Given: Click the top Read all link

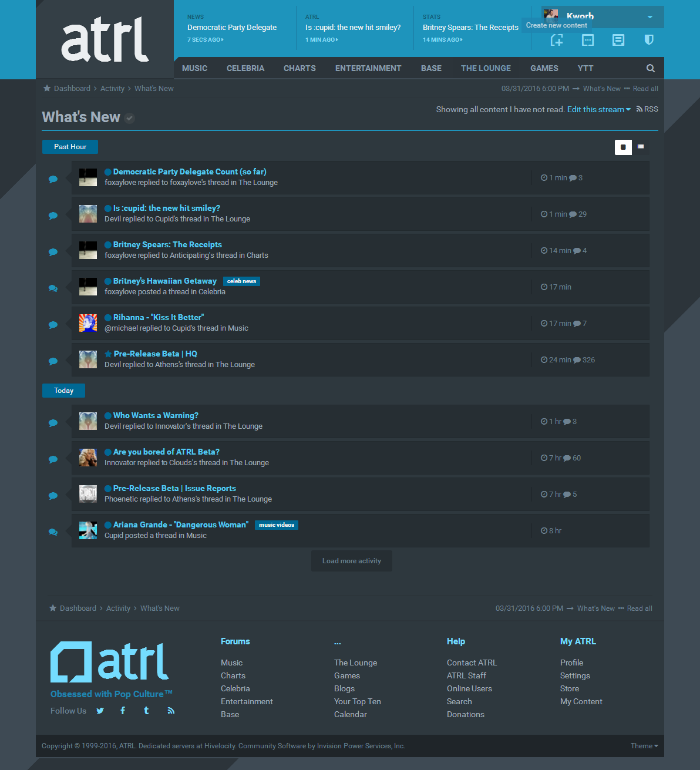Looking at the screenshot, I should (645, 89).
